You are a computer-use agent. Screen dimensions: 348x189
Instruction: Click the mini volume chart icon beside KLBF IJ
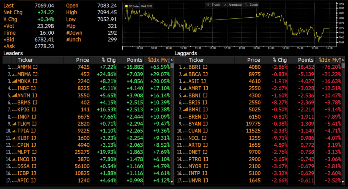(14, 138)
